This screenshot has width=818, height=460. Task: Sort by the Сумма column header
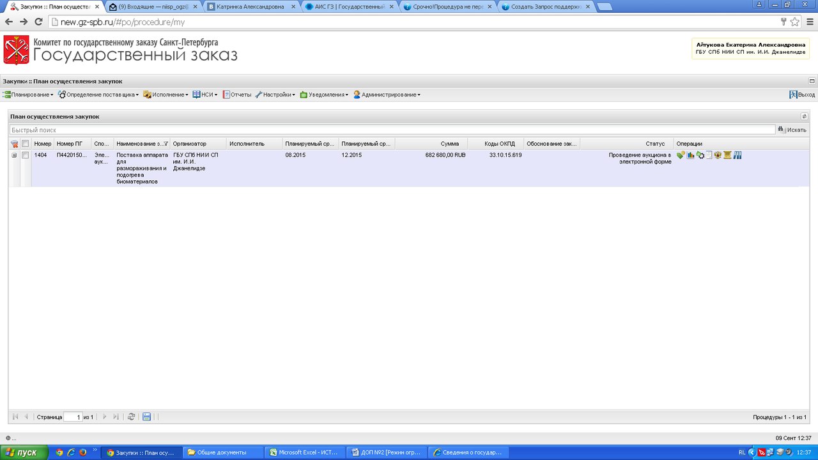(431, 144)
